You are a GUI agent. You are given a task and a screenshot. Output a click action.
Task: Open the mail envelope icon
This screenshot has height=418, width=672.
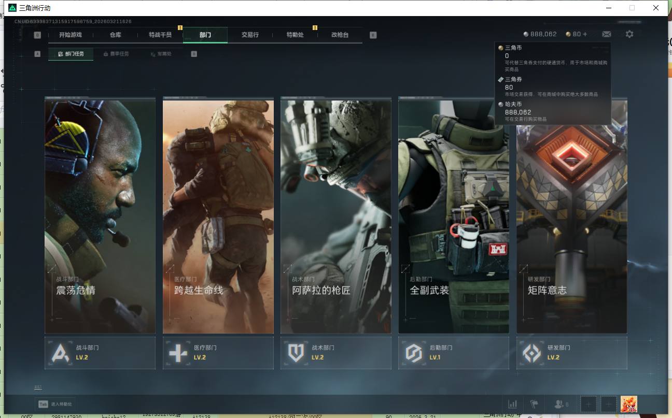click(606, 34)
